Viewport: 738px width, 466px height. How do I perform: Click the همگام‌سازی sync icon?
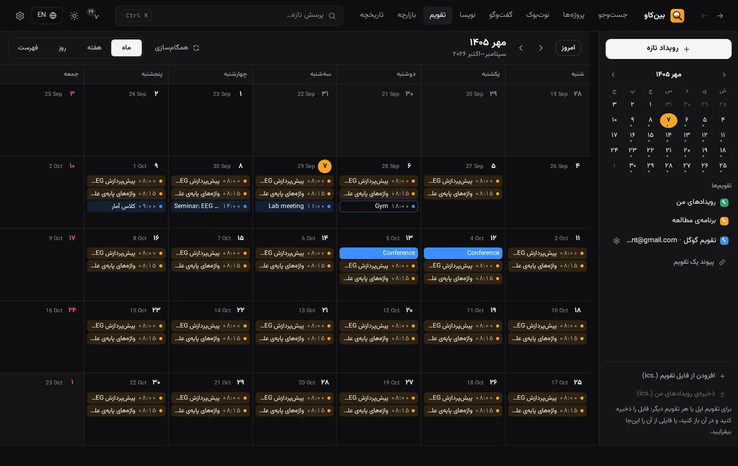[196, 48]
